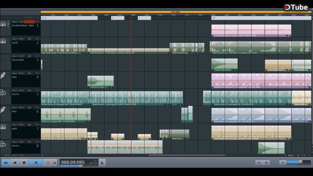
Task: Toggle the loop playback button
Action: pyautogui.click(x=6, y=163)
